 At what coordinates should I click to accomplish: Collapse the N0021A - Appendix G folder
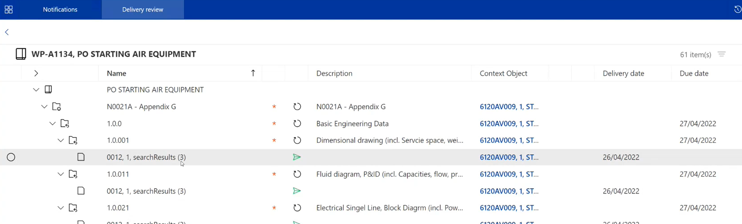pos(44,107)
